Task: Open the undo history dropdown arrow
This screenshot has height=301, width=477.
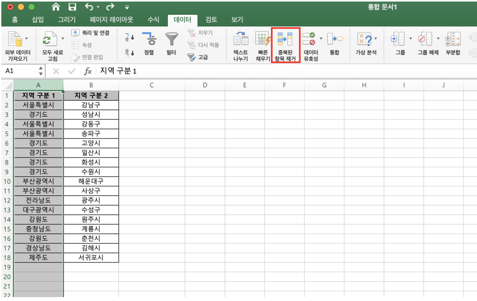Action: click(98, 7)
